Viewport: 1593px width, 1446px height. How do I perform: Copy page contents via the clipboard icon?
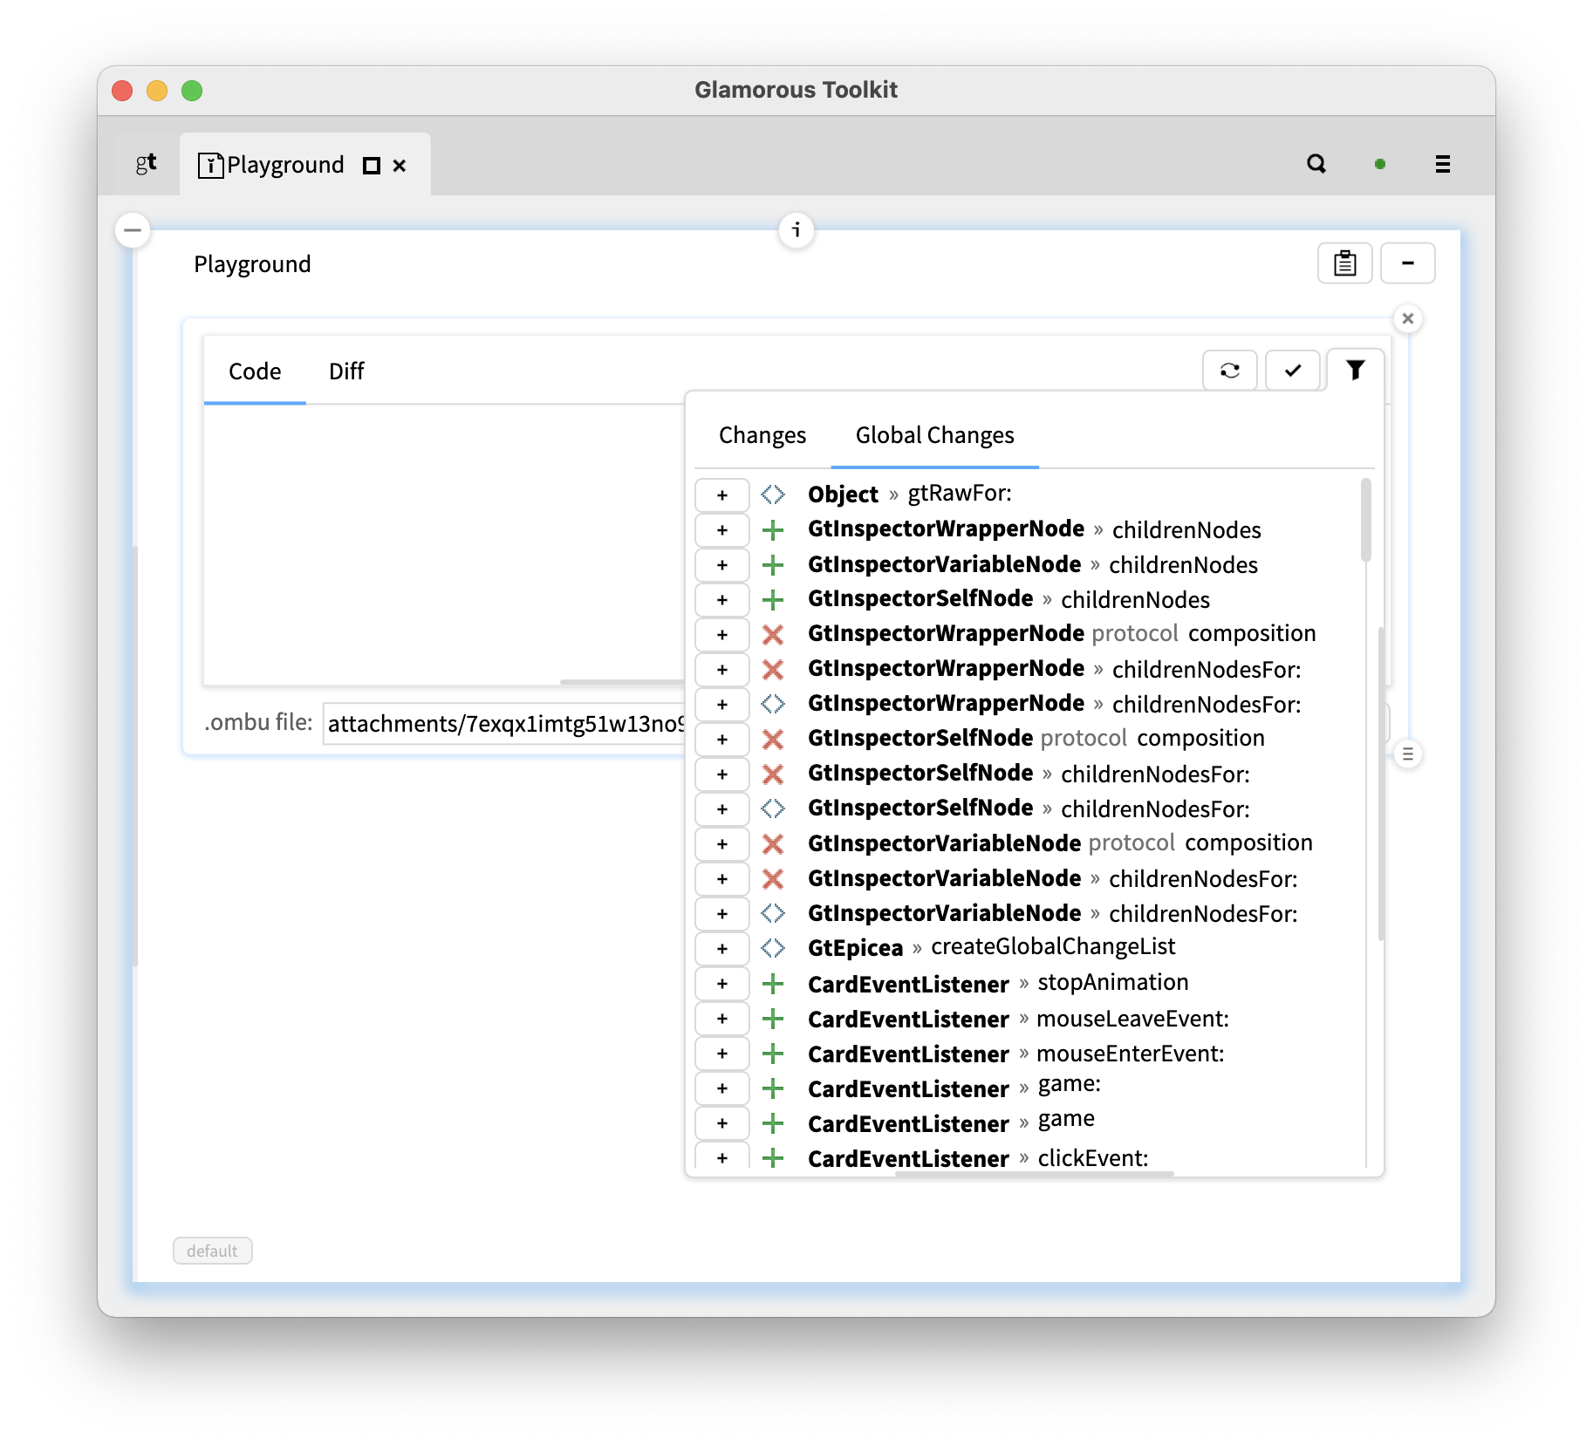[1344, 263]
